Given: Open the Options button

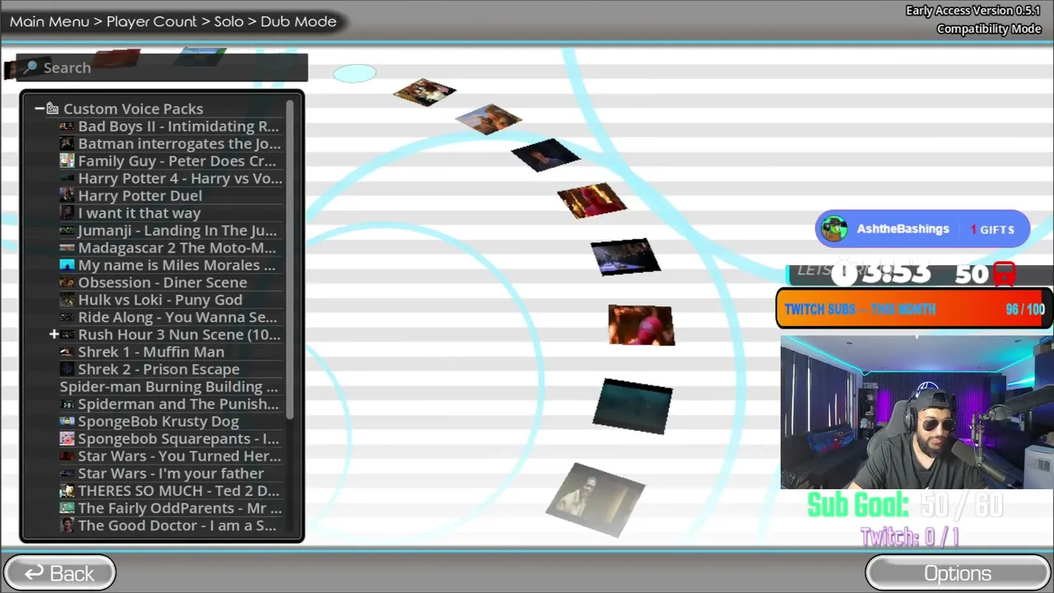Looking at the screenshot, I should [958, 573].
